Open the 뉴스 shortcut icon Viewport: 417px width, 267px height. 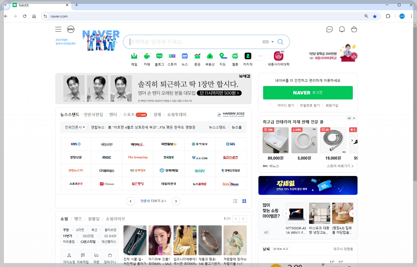(185, 56)
